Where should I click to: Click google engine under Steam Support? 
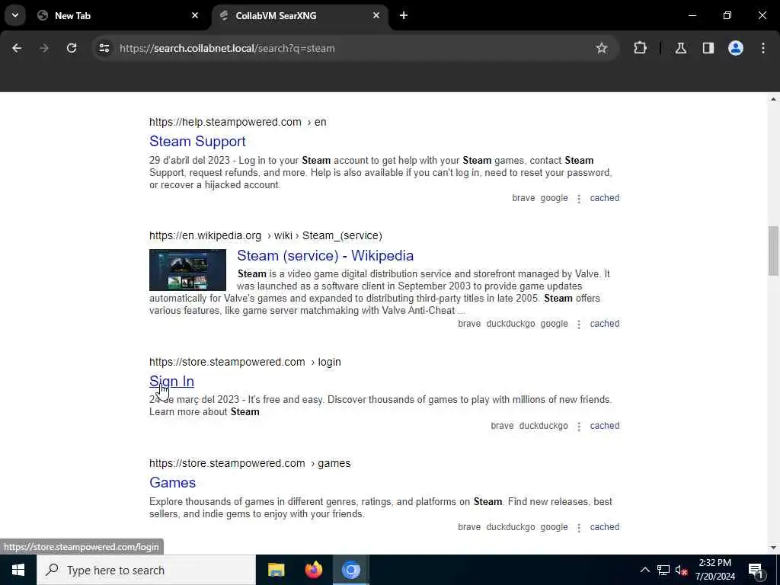pos(554,198)
